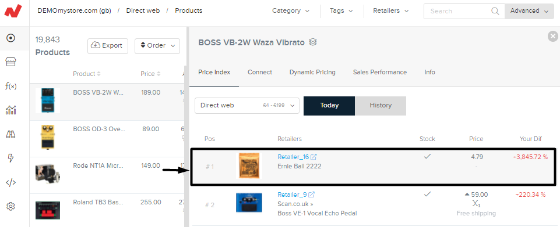Open the analytics chart sidebar icon
Screen dimensions: 560x227
click(x=10, y=110)
